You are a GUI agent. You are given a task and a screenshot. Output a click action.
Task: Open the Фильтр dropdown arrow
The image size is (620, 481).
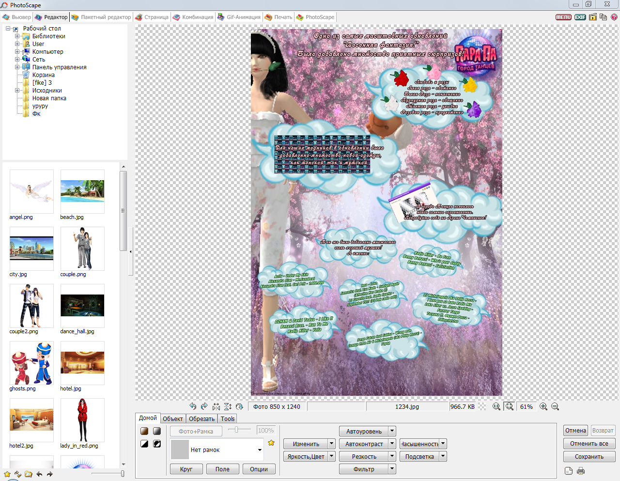click(392, 469)
